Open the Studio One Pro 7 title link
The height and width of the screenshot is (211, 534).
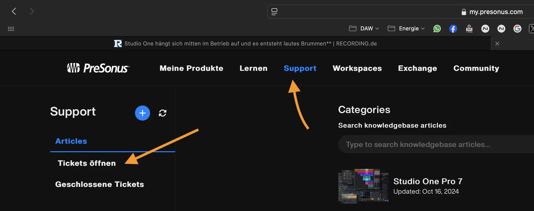tap(428, 181)
